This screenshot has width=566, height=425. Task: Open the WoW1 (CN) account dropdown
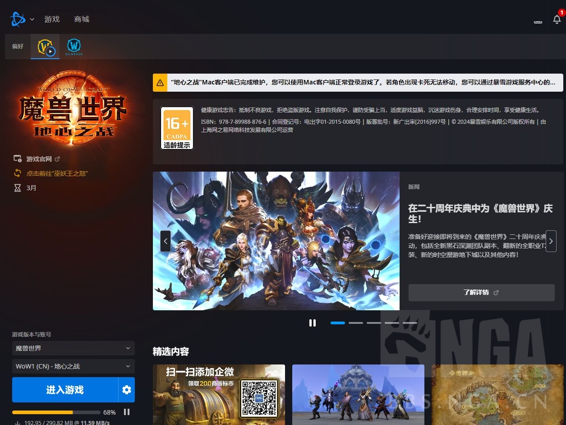tap(73, 366)
